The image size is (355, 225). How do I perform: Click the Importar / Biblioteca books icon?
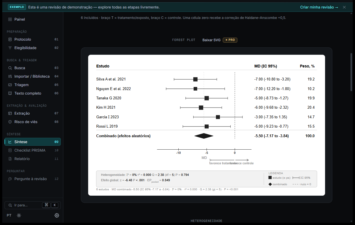click(x=10, y=77)
